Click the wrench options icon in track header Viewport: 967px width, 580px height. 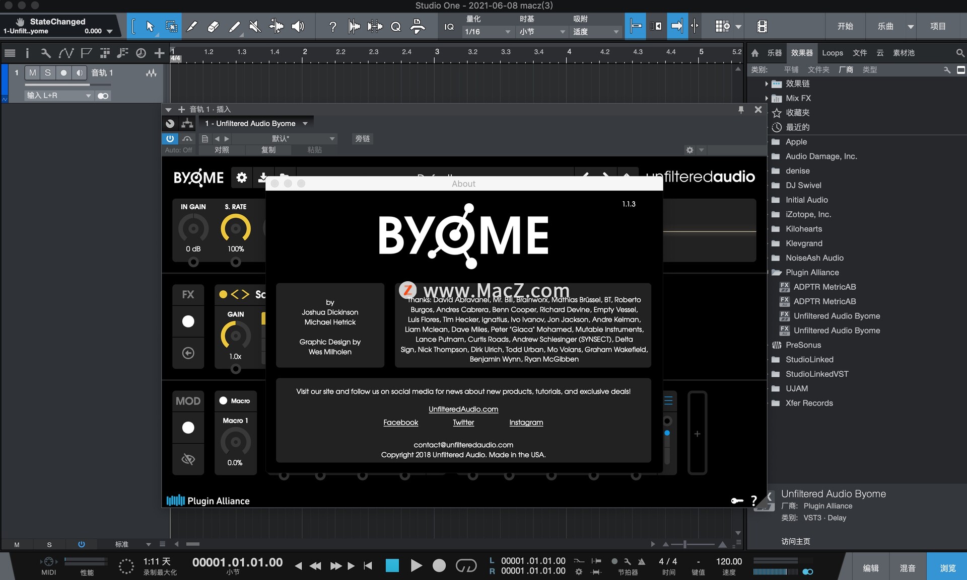45,53
